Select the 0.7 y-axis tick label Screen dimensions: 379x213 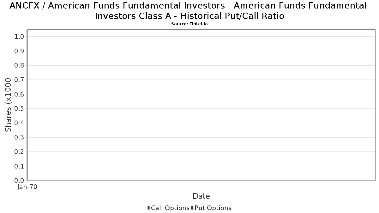pos(19,80)
